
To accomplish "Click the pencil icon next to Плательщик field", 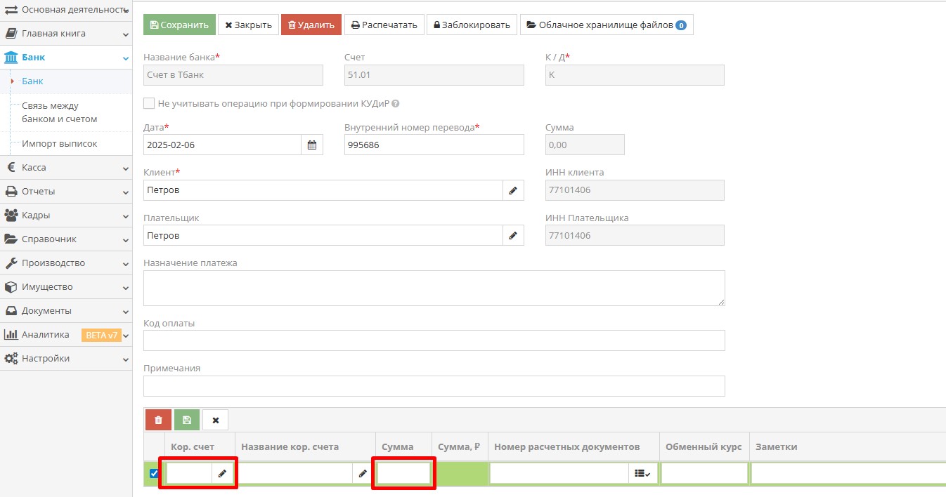I will click(x=513, y=236).
